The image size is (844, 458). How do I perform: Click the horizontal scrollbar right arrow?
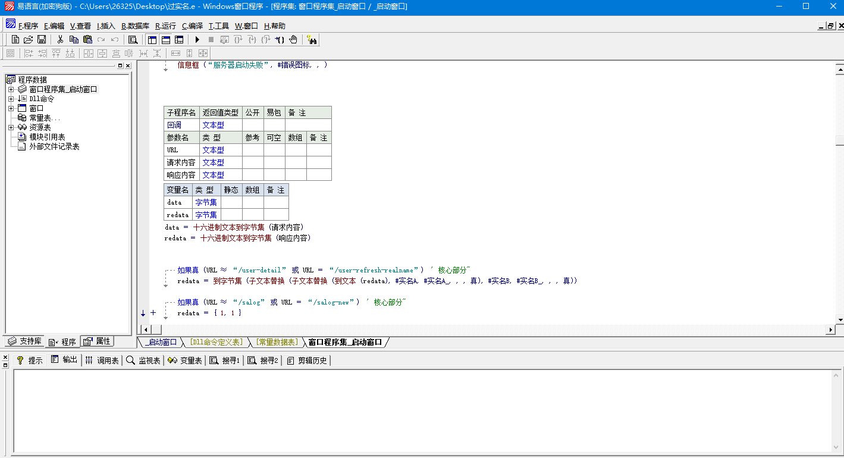click(831, 330)
